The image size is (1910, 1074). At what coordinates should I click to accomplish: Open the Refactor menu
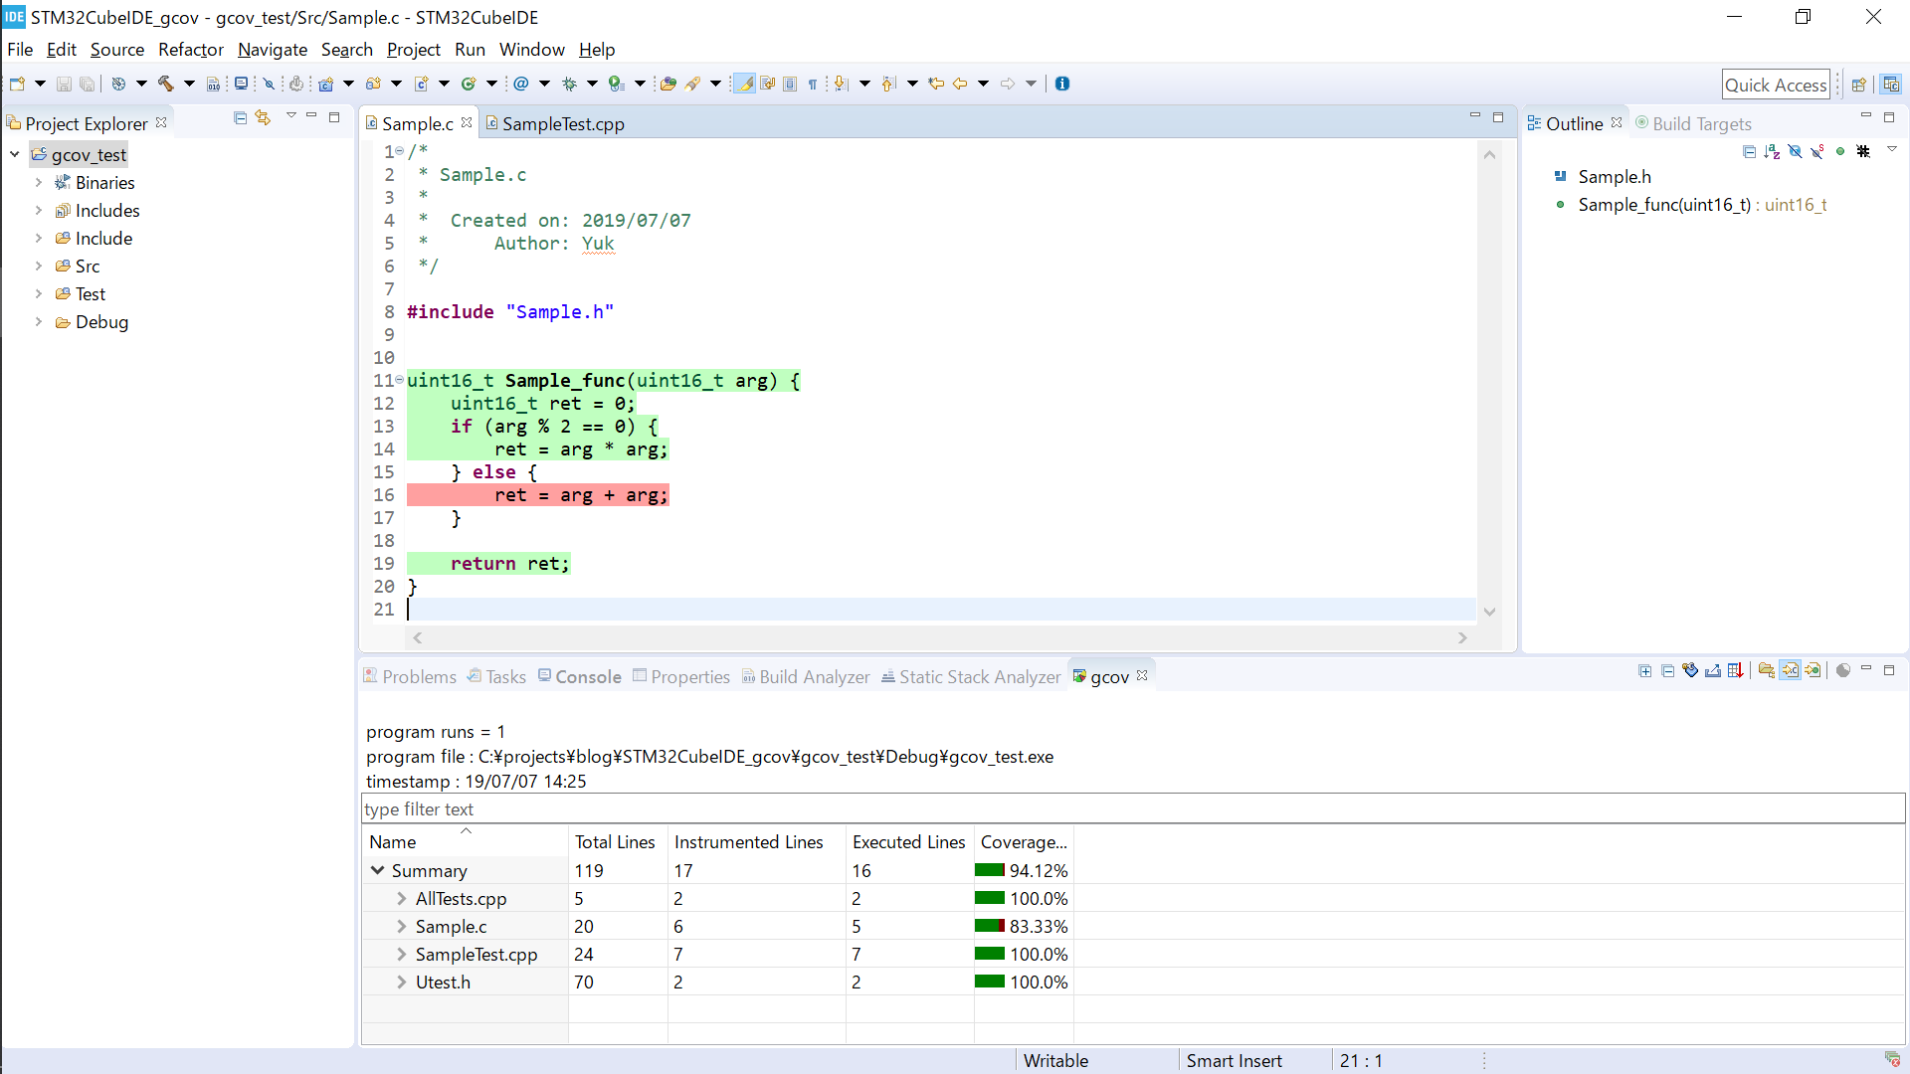click(190, 49)
